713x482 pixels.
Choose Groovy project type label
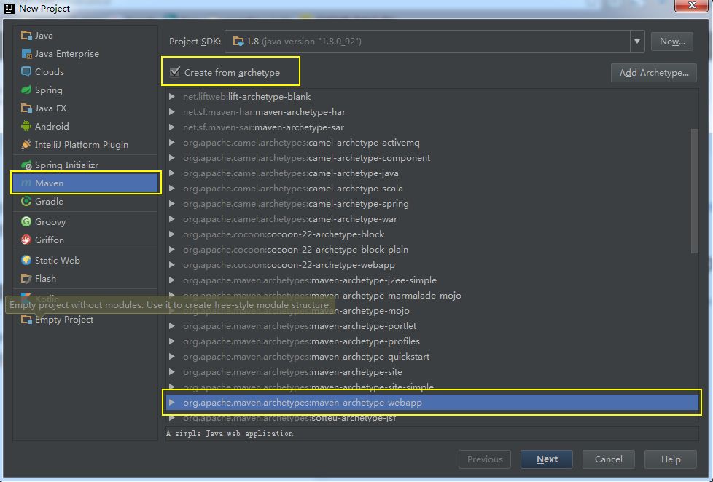click(50, 221)
